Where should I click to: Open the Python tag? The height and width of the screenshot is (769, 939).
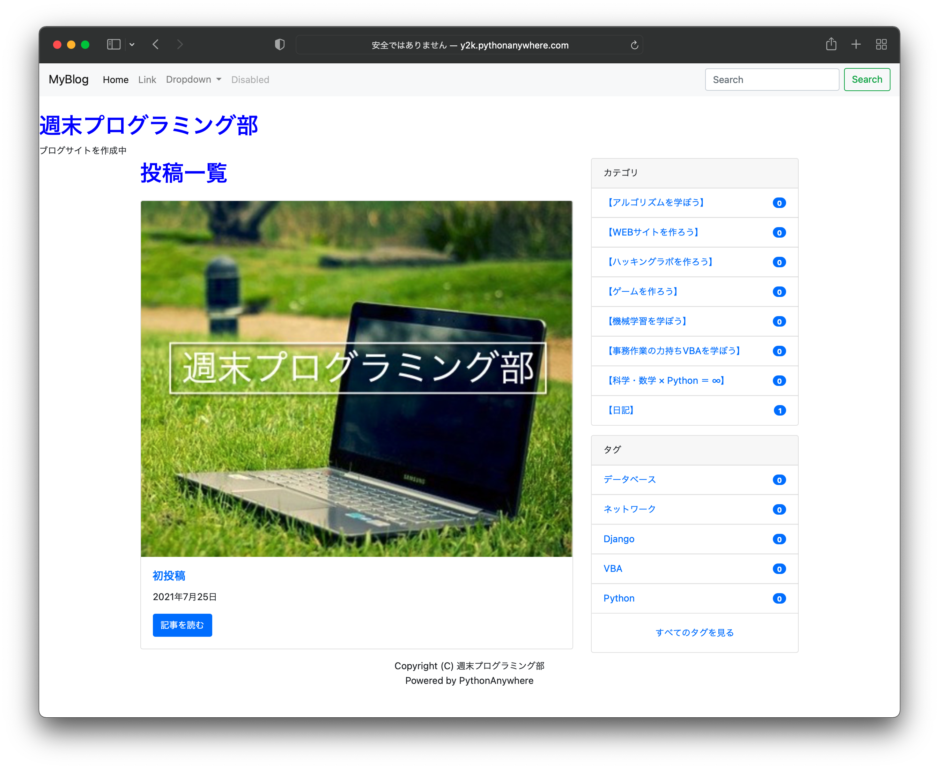(619, 598)
